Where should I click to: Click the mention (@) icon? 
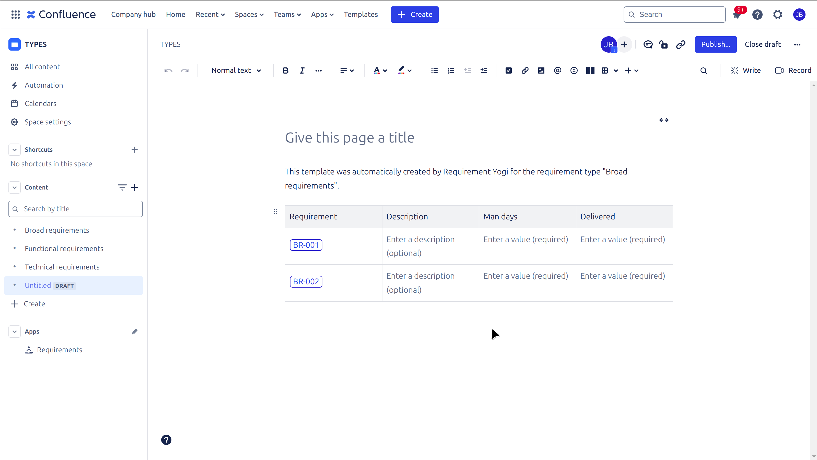pos(557,70)
